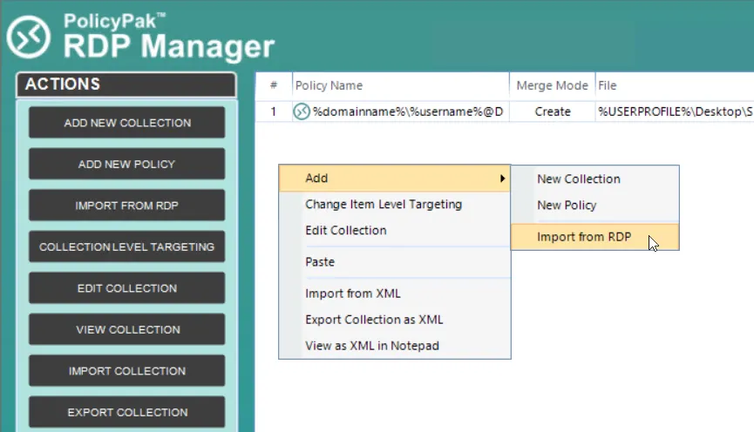The image size is (754, 432).
Task: Sort by the File column header
Action: pos(675,85)
